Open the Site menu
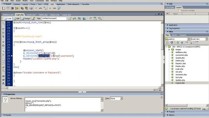The image size is (209, 118). click(x=47, y=1)
